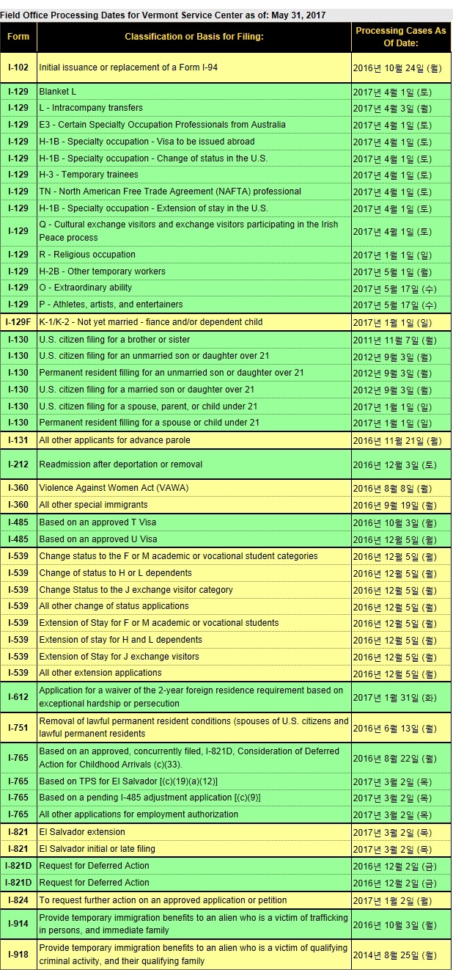Select the I-102 form cell
Image resolution: width=453 pixels, height=970 pixels.
[x=18, y=68]
